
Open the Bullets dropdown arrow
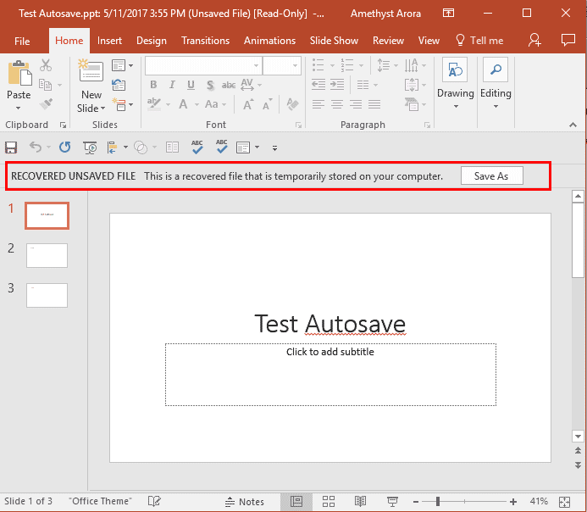(x=332, y=65)
